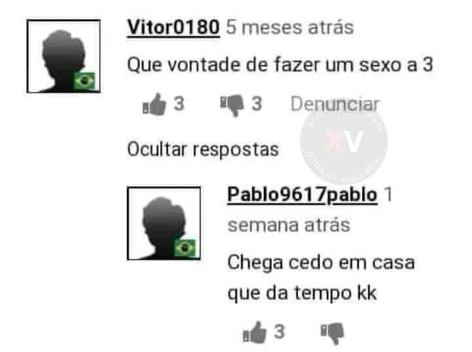The width and height of the screenshot is (472, 352).
Task: Click the Brazil flag on Pablo9617pablo's avatar
Action: tap(184, 248)
